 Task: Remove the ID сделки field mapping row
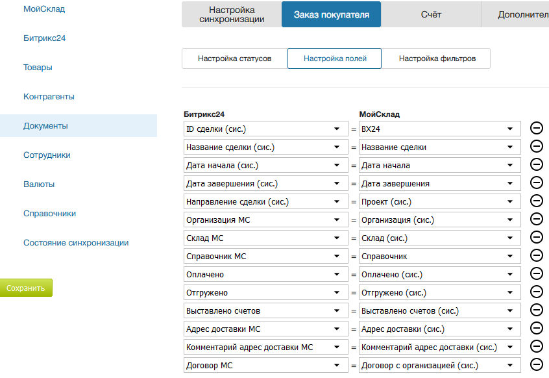pyautogui.click(x=537, y=129)
